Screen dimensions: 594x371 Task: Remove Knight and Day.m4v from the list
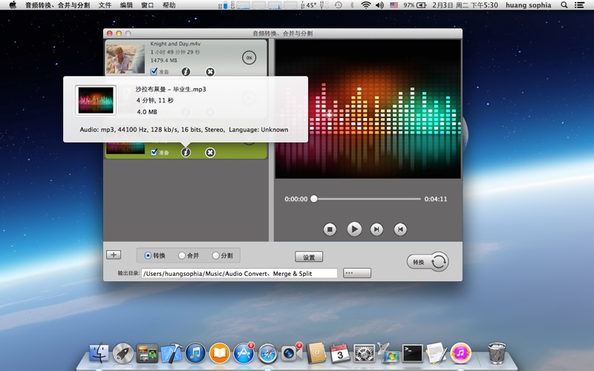click(x=210, y=72)
